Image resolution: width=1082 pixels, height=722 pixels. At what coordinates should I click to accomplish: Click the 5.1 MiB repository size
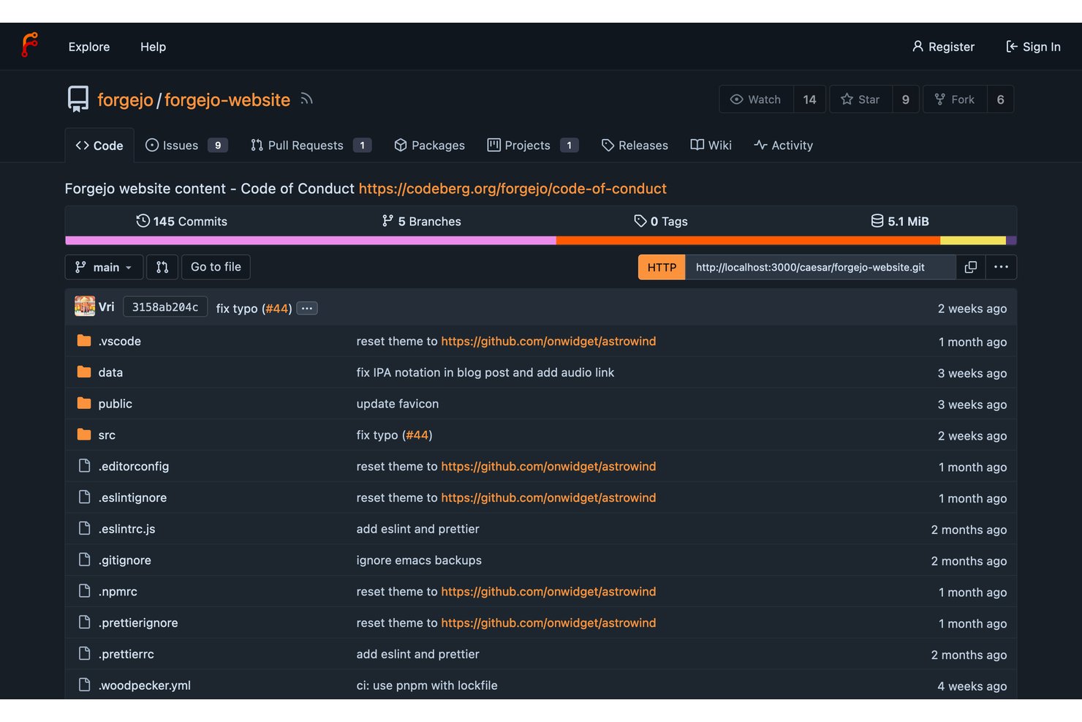(x=899, y=221)
